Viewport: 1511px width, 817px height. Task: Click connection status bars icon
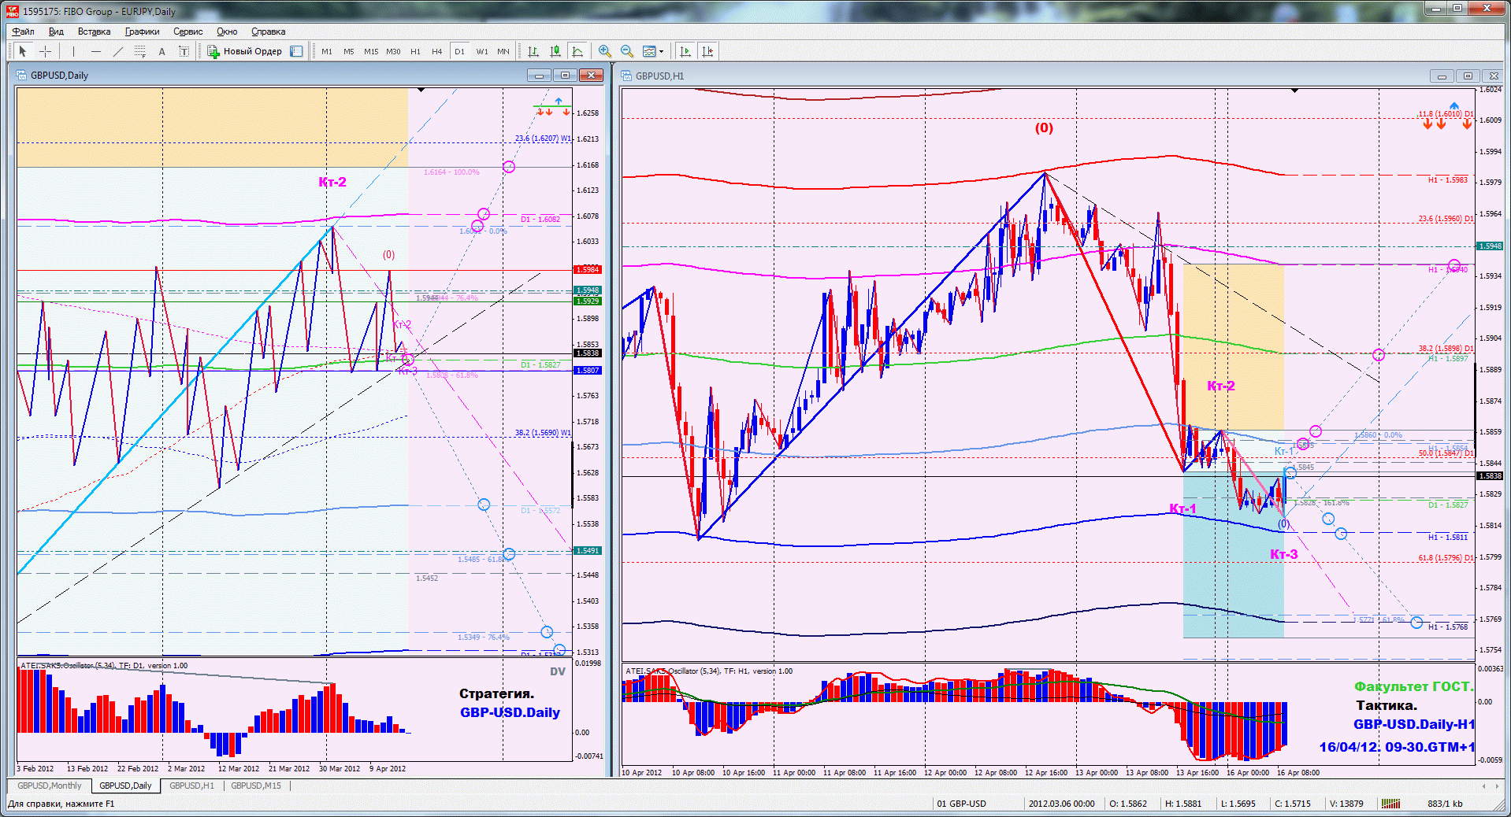[x=1390, y=804]
